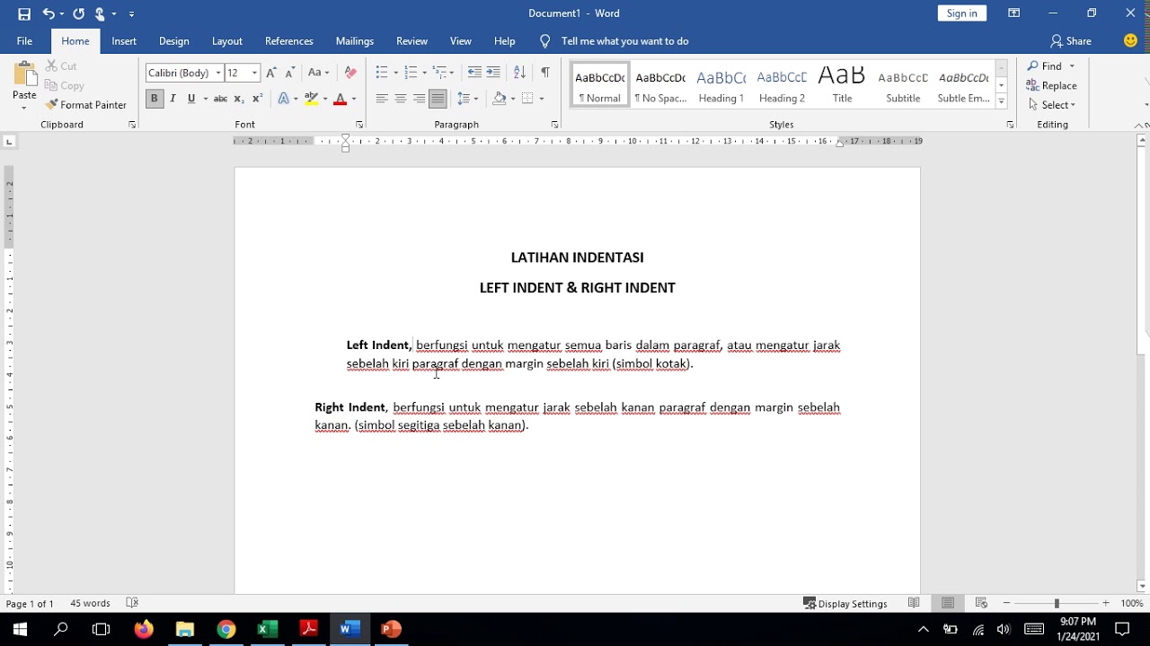Open Ribbon Display Options
This screenshot has width=1150, height=646.
coord(1013,13)
